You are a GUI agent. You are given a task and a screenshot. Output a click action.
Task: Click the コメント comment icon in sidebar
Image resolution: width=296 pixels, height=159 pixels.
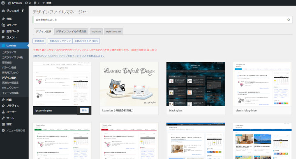(x=3, y=37)
